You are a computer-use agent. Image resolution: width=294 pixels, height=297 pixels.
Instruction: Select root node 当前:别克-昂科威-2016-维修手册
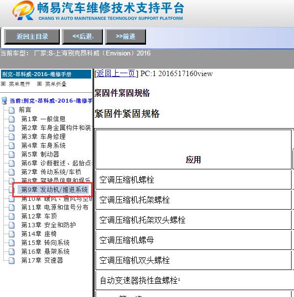tap(51, 101)
